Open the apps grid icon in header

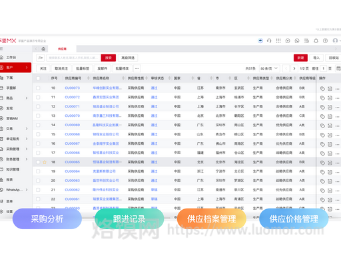(278, 41)
